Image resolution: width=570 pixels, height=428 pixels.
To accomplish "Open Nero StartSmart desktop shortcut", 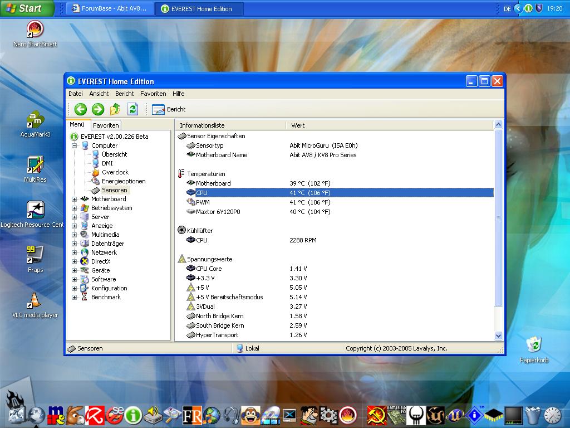I will [35, 30].
